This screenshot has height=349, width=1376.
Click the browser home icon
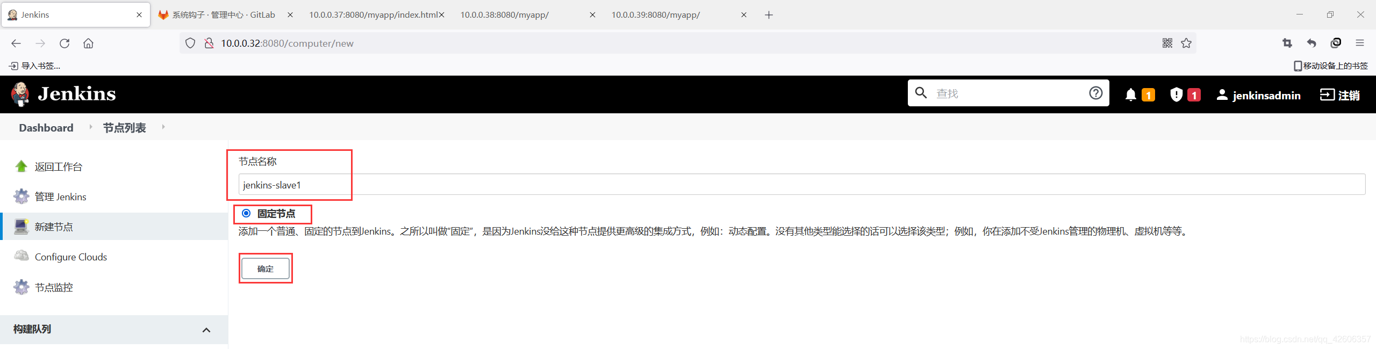click(x=88, y=43)
